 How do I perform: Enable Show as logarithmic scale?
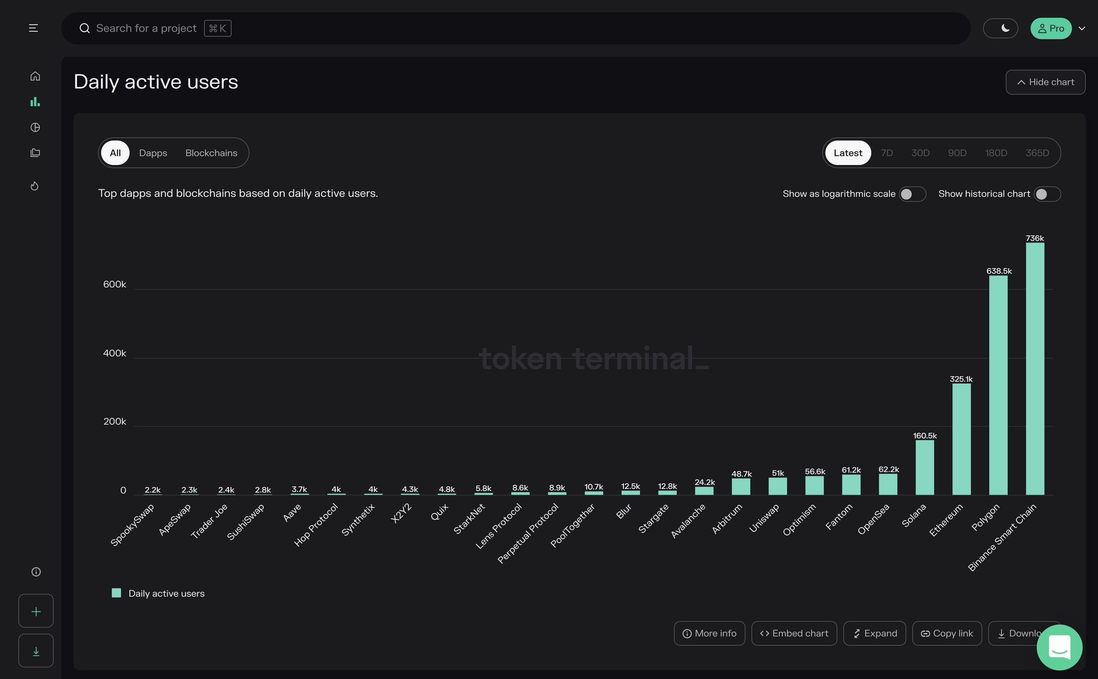911,194
